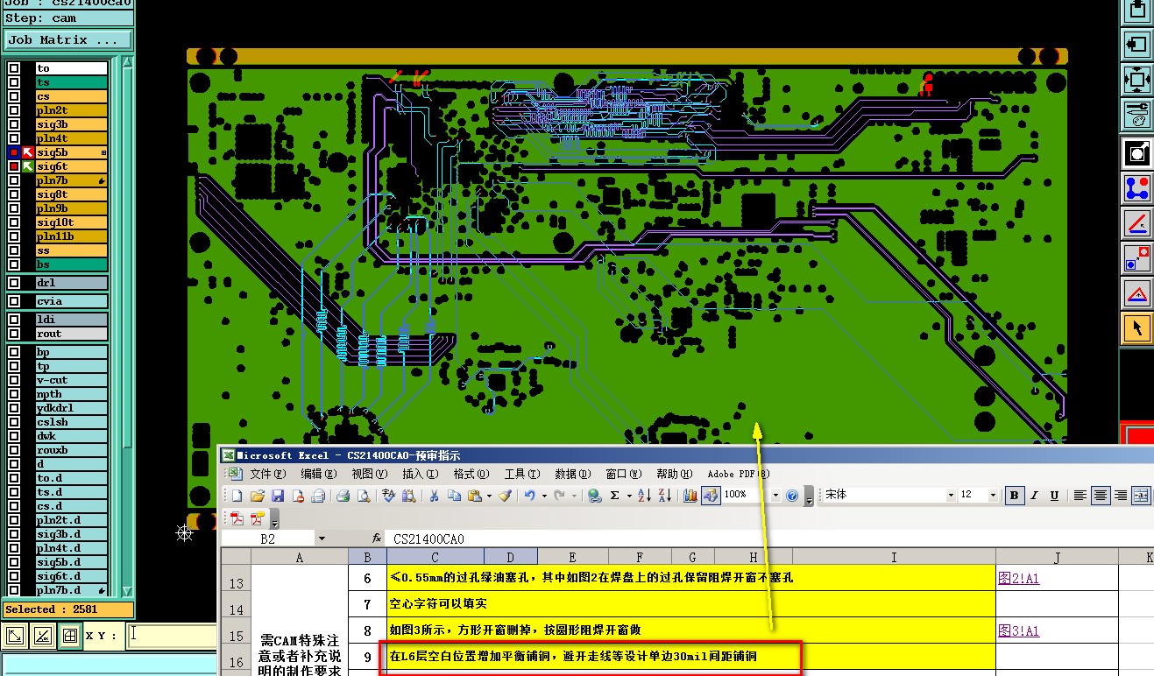
Task: Toggle the checkbox for layer 'drl'
Action: point(14,283)
